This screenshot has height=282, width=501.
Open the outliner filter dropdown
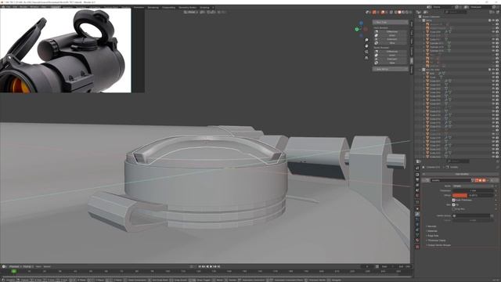click(x=492, y=12)
